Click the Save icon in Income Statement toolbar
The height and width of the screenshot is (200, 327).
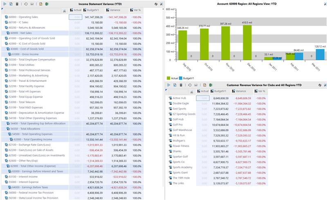(32, 4)
